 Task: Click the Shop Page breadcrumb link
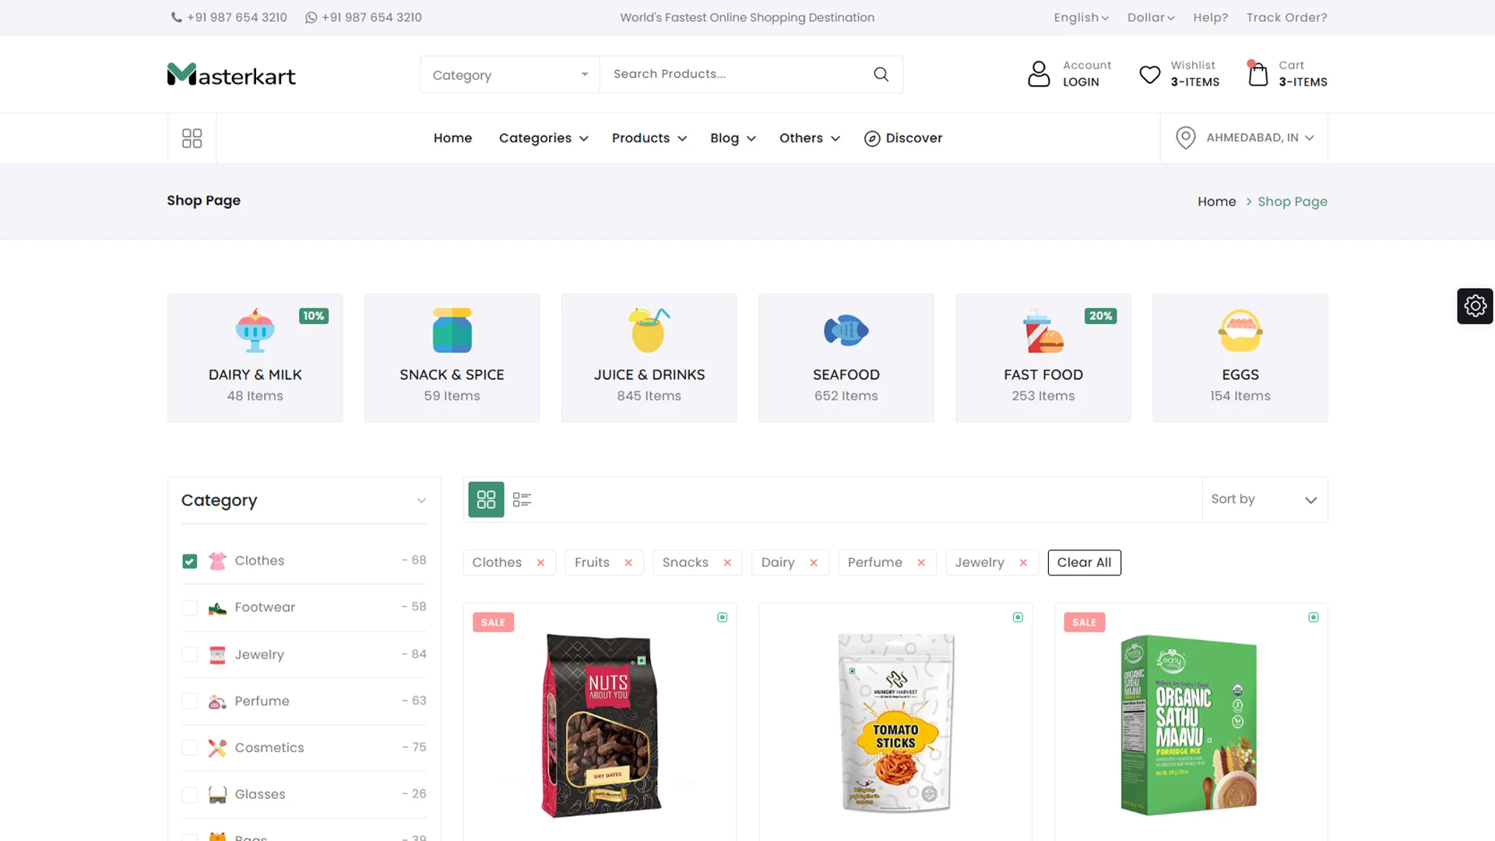click(x=1292, y=202)
